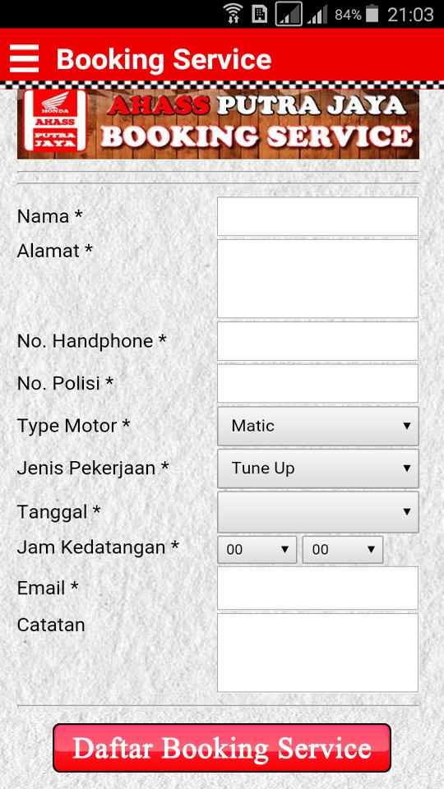This screenshot has height=789, width=444.
Task: Tap the battery icon in status bar
Action: pyautogui.click(x=372, y=14)
